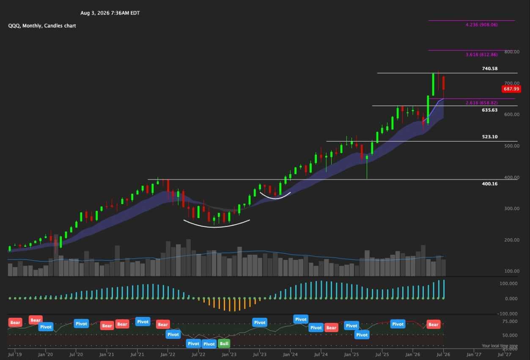Viewport: 530px width, 360px height.
Task: Click the 4.236 (908.06) Fibonacci label
Action: pyautogui.click(x=481, y=25)
